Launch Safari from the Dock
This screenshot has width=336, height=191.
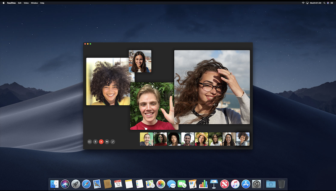coord(86,184)
